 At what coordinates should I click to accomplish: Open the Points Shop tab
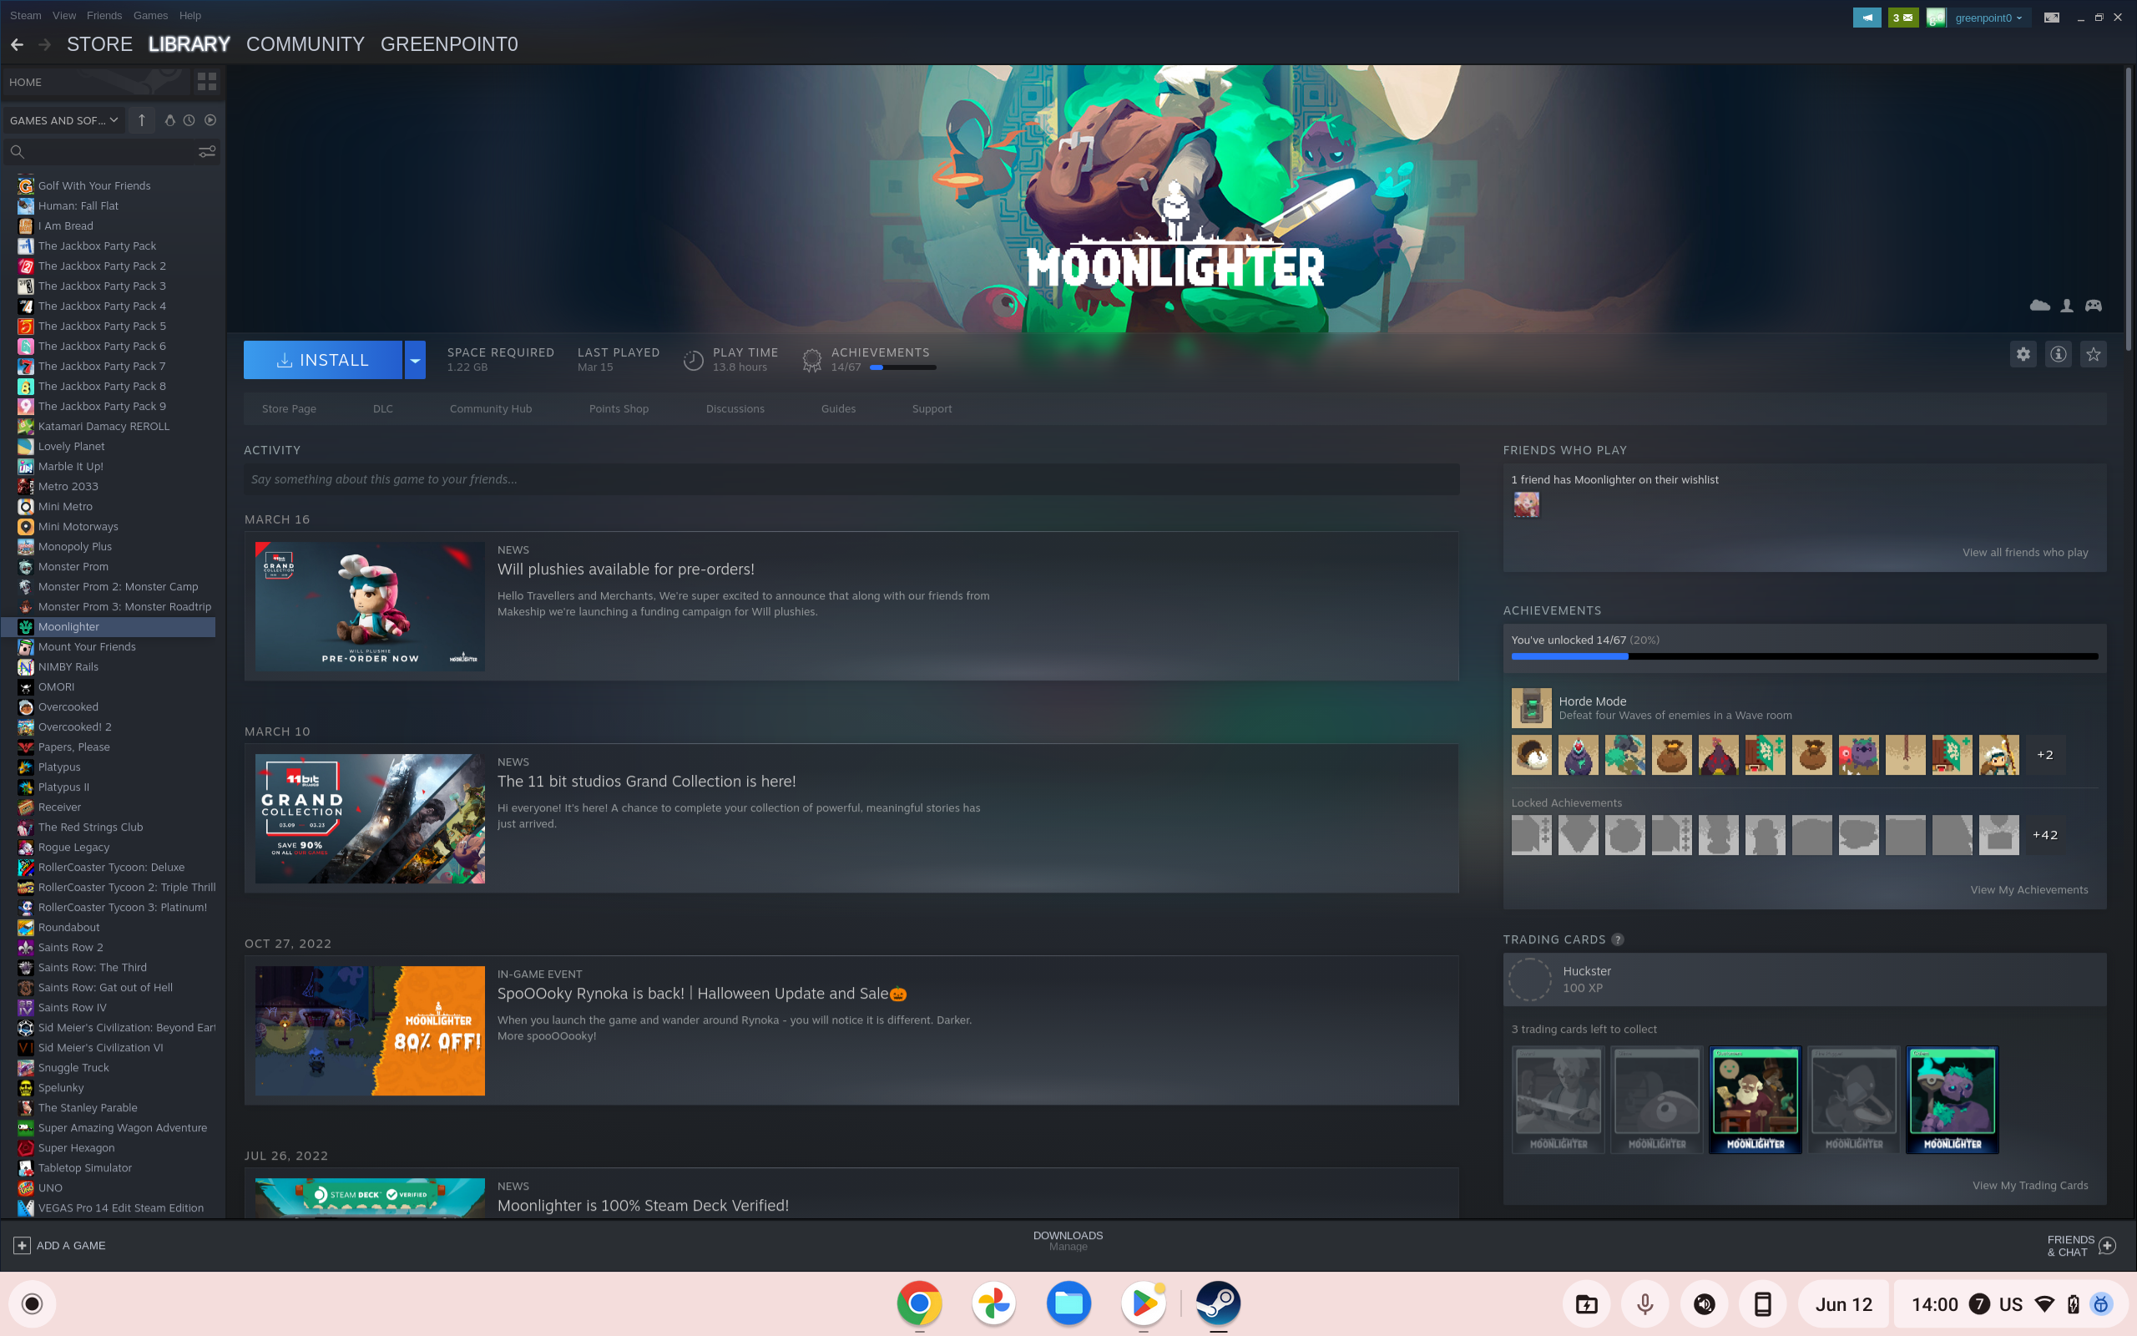[619, 407]
